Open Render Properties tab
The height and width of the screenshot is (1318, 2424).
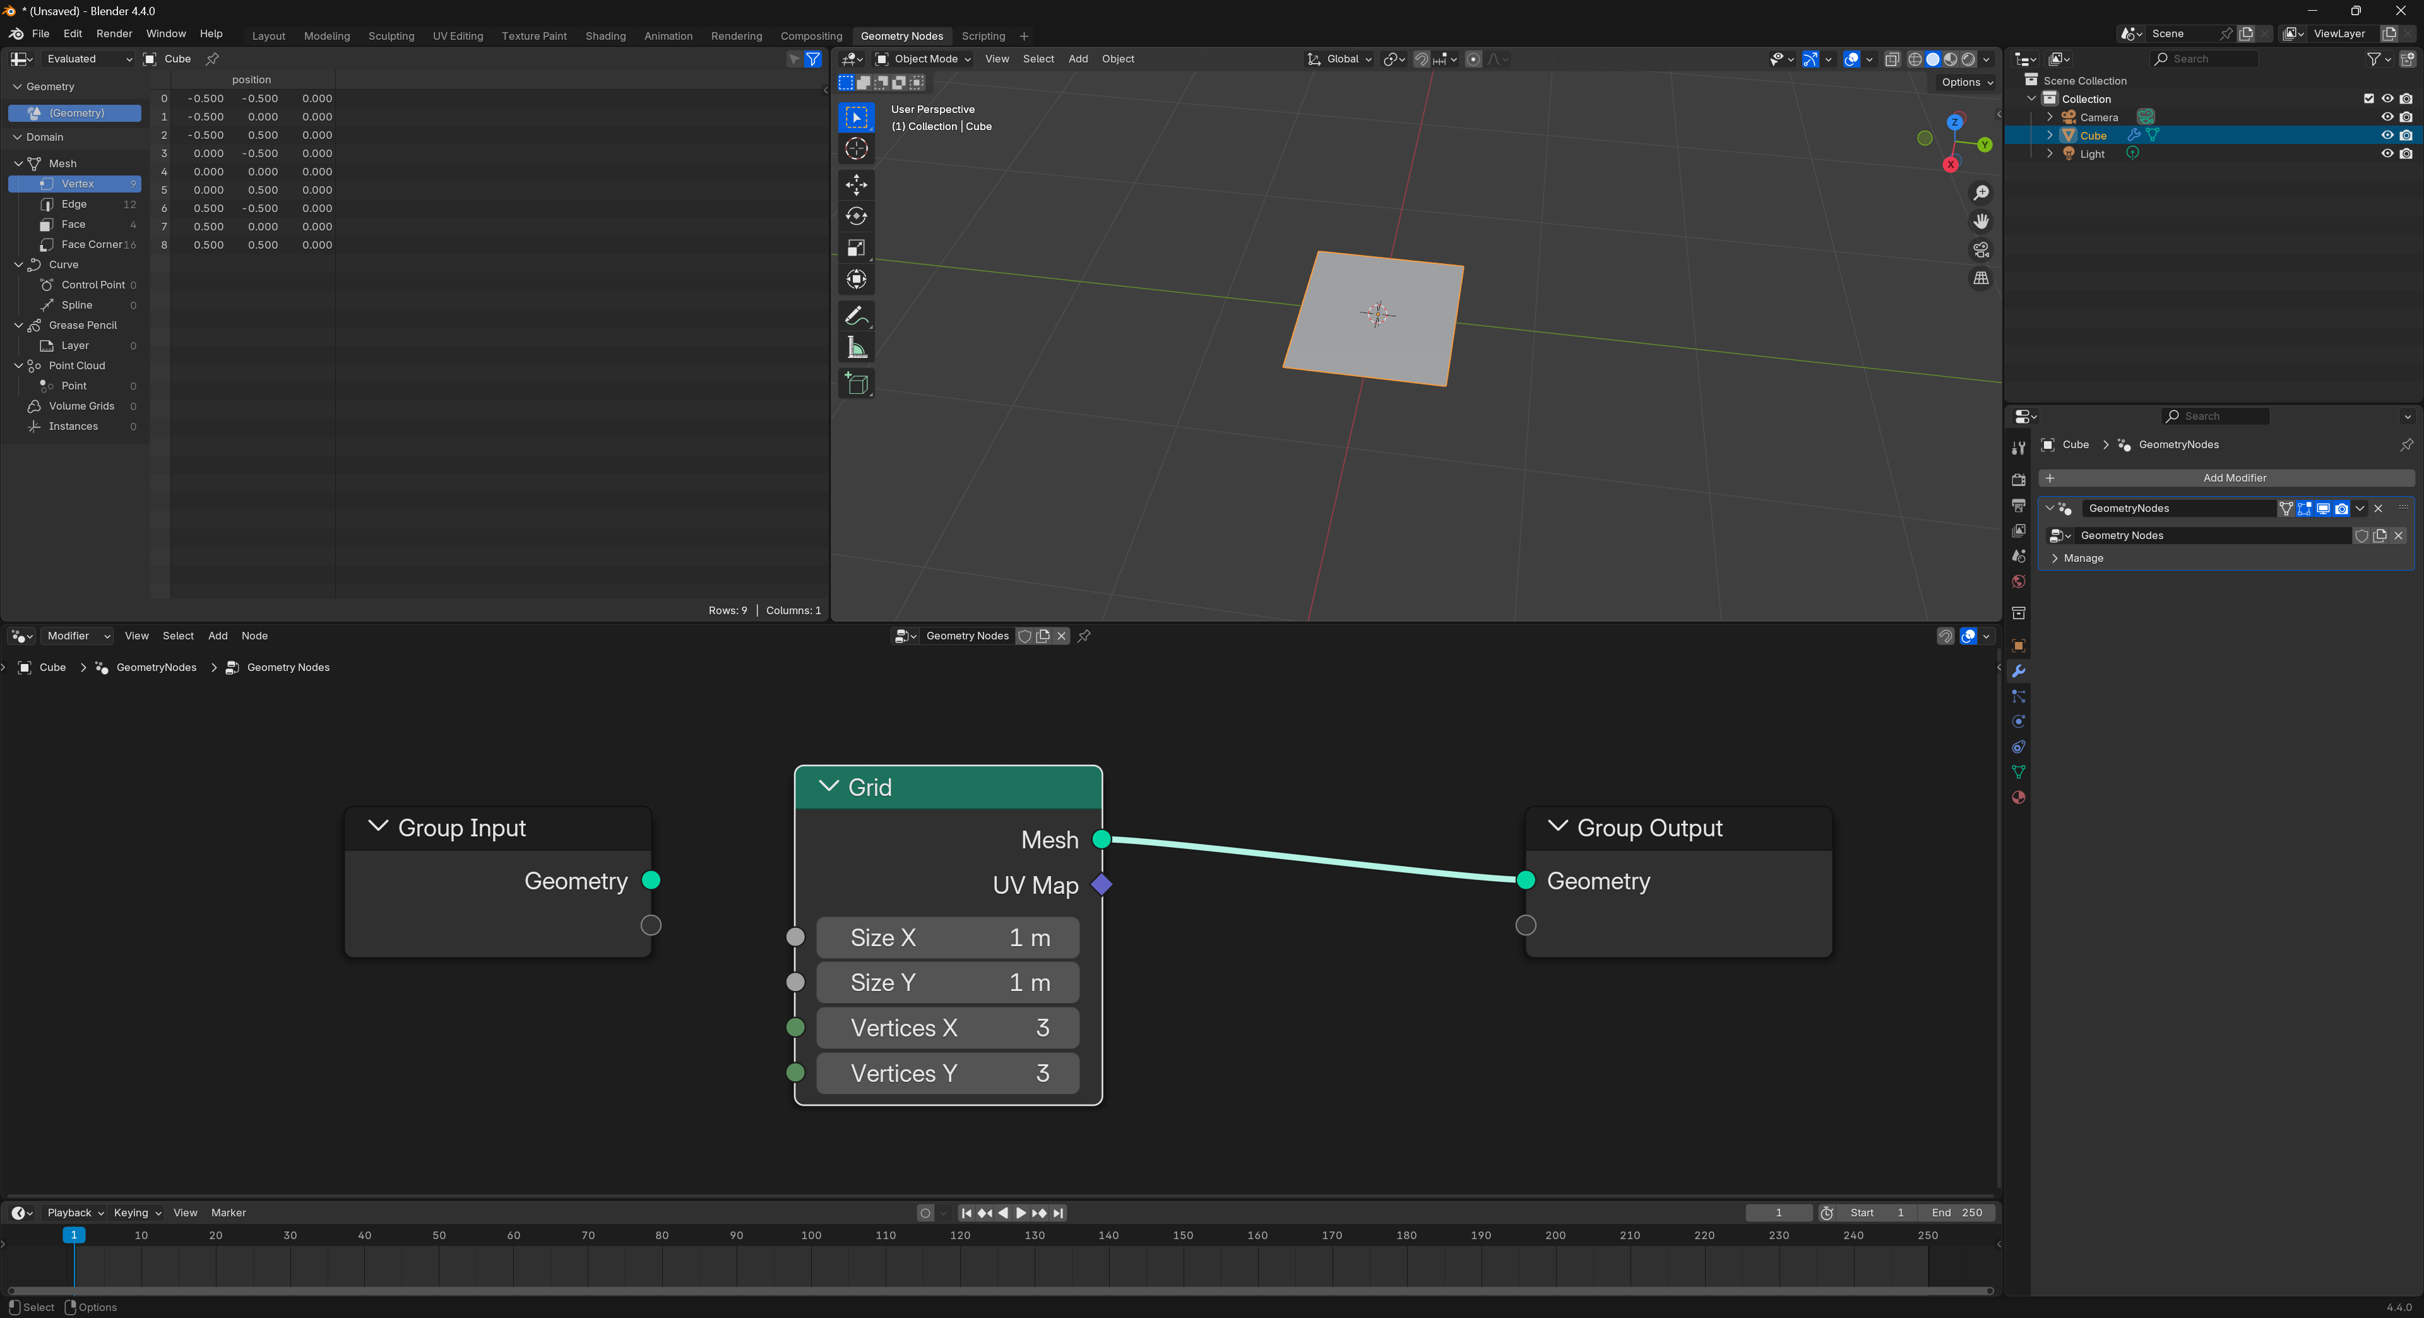pyautogui.click(x=2019, y=479)
